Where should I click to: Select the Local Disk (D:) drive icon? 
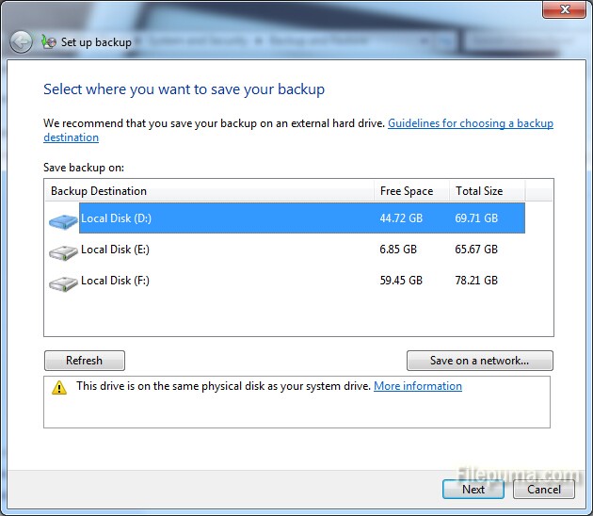[63, 221]
